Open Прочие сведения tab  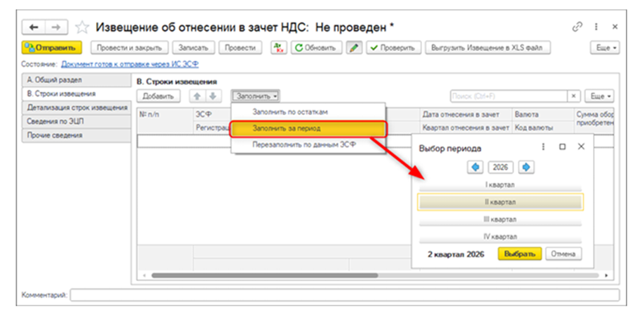click(x=76, y=135)
